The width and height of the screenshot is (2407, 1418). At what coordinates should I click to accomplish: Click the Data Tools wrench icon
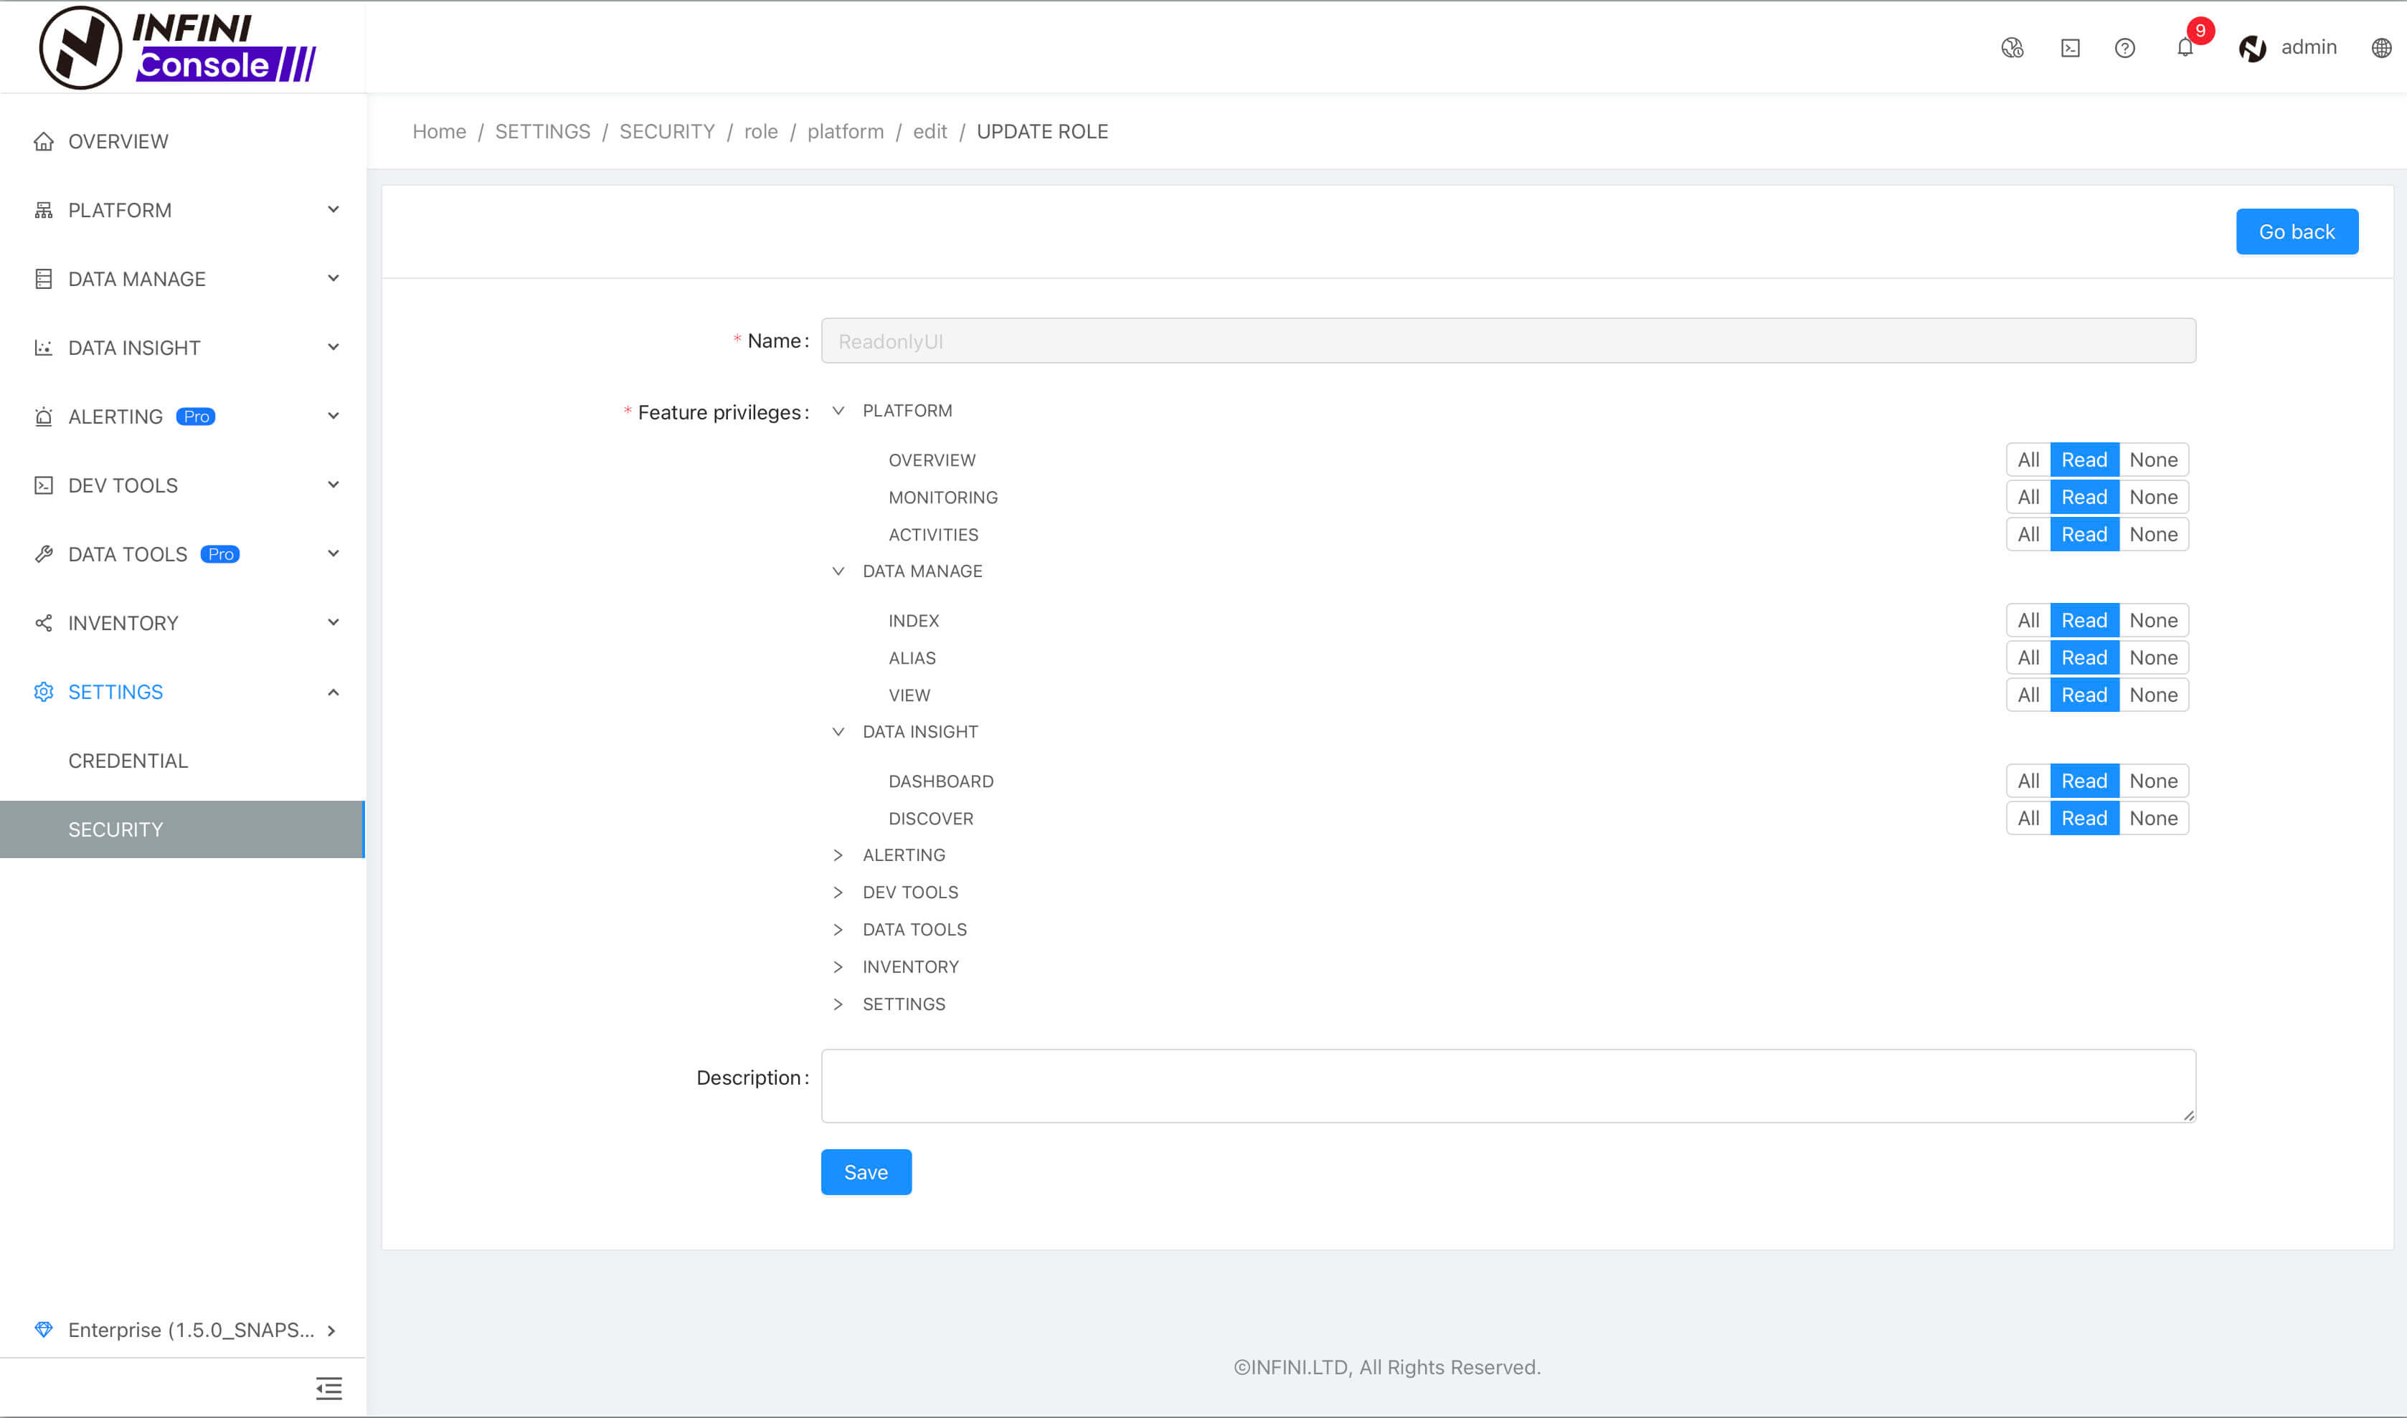(44, 554)
